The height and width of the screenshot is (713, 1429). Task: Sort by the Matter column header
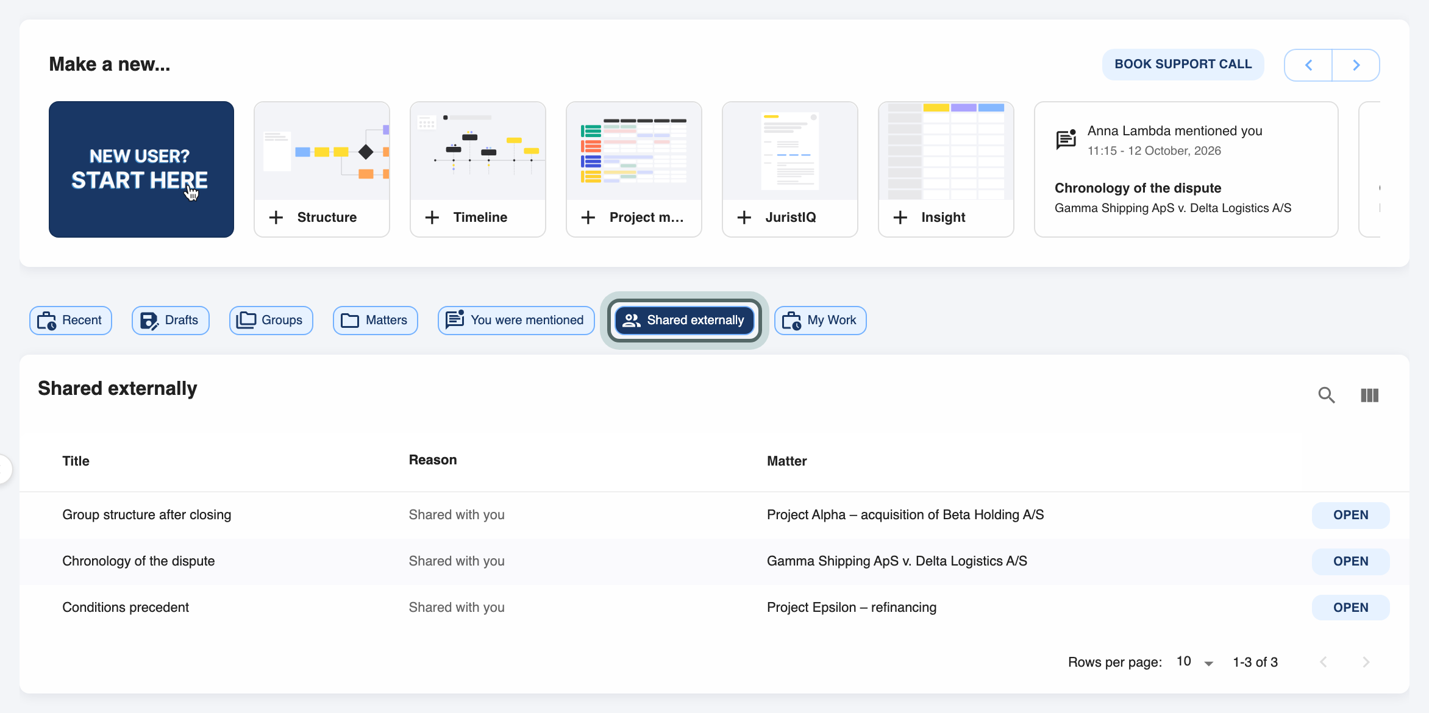[x=786, y=461]
